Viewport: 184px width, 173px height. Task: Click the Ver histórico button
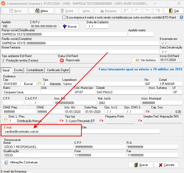[146, 60]
